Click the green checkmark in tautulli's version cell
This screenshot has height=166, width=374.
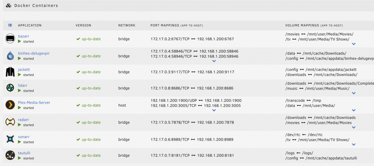pyautogui.click(x=78, y=156)
